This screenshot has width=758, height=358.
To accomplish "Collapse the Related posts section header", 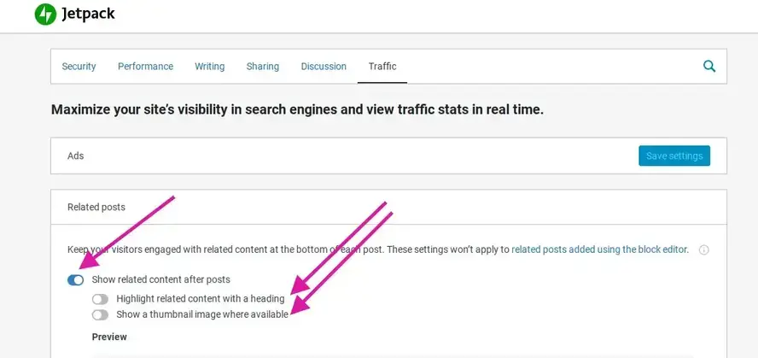I will [96, 208].
